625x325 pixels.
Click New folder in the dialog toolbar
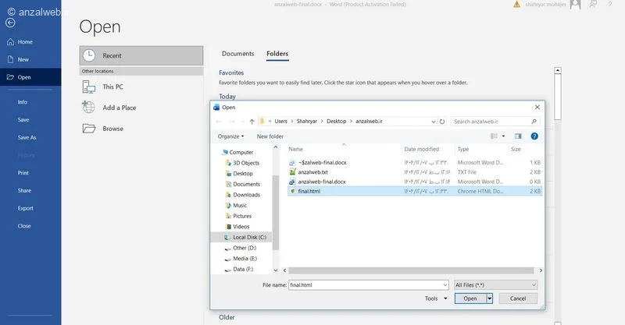point(270,136)
